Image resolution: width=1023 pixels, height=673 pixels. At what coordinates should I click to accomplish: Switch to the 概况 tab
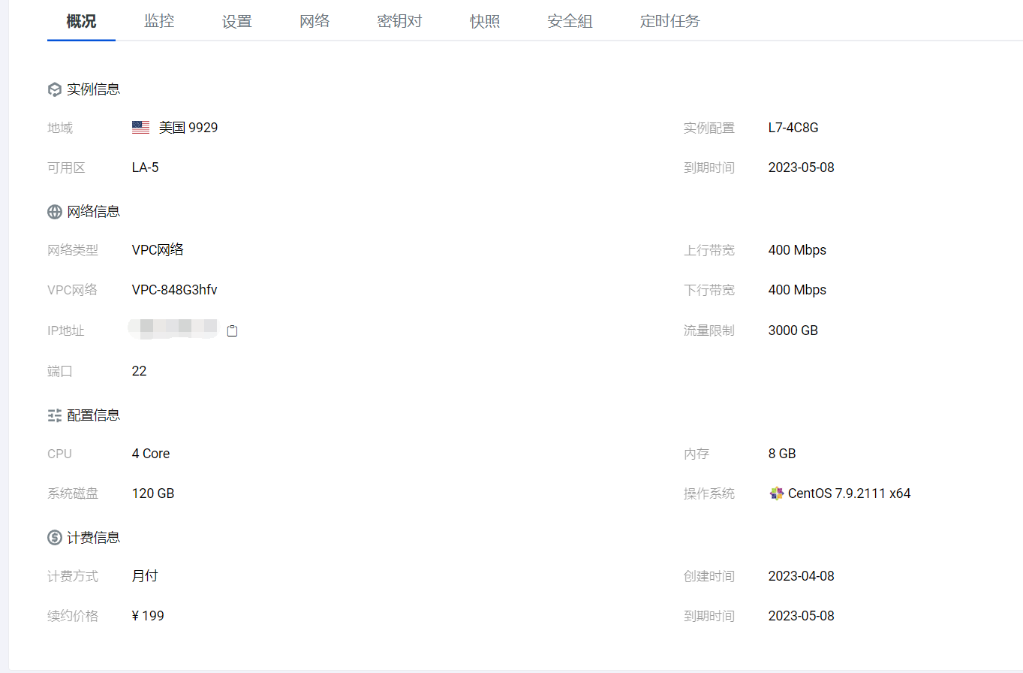[x=81, y=21]
